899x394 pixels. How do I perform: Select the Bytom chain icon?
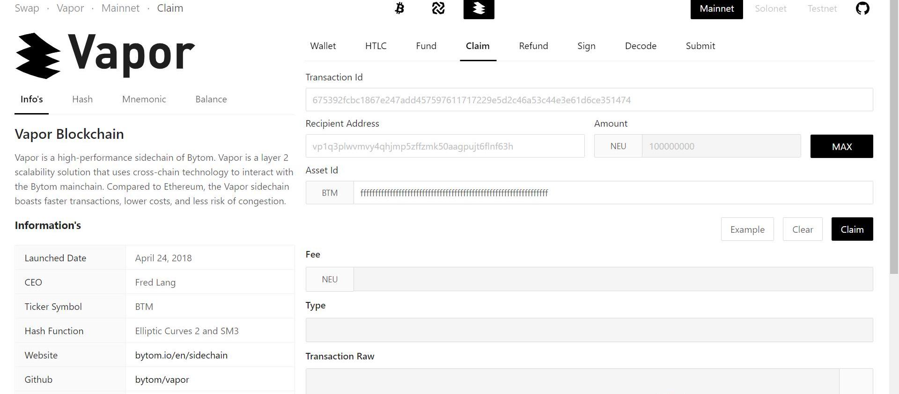[x=438, y=8]
